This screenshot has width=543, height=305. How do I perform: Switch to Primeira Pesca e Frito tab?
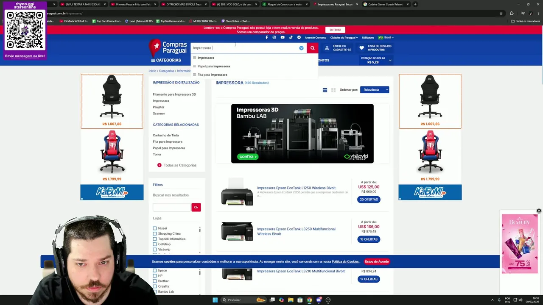133,4
